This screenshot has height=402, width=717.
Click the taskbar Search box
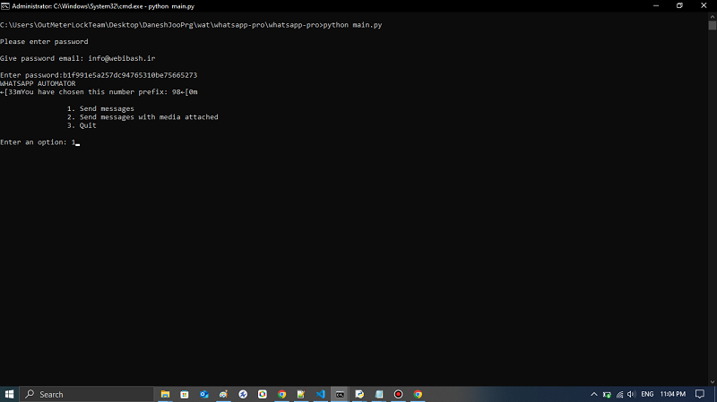pyautogui.click(x=86, y=394)
